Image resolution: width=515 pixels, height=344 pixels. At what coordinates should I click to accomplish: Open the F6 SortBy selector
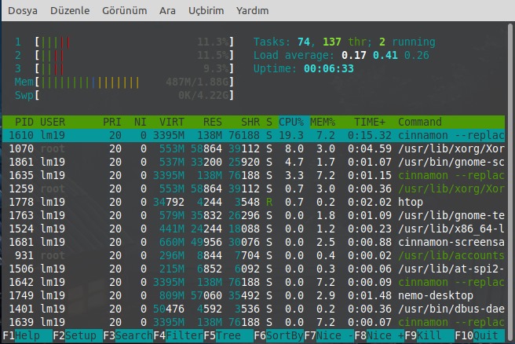point(283,336)
